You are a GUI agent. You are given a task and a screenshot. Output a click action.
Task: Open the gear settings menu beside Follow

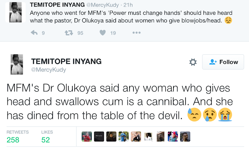[x=193, y=62]
